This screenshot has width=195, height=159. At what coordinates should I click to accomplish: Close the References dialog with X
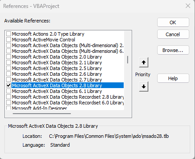[x=188, y=6]
